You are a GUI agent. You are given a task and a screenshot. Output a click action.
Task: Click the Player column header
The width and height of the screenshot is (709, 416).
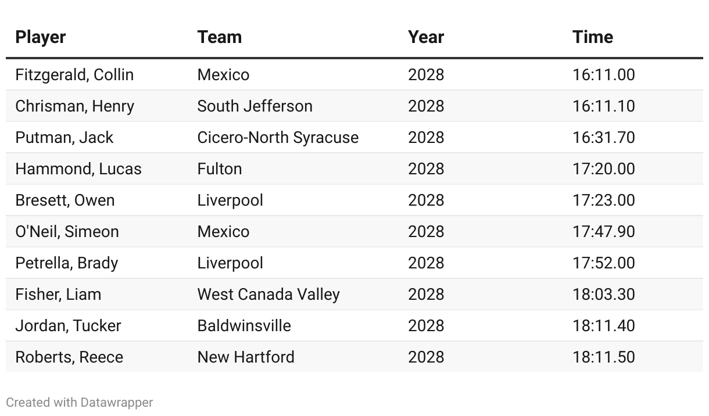click(x=40, y=37)
